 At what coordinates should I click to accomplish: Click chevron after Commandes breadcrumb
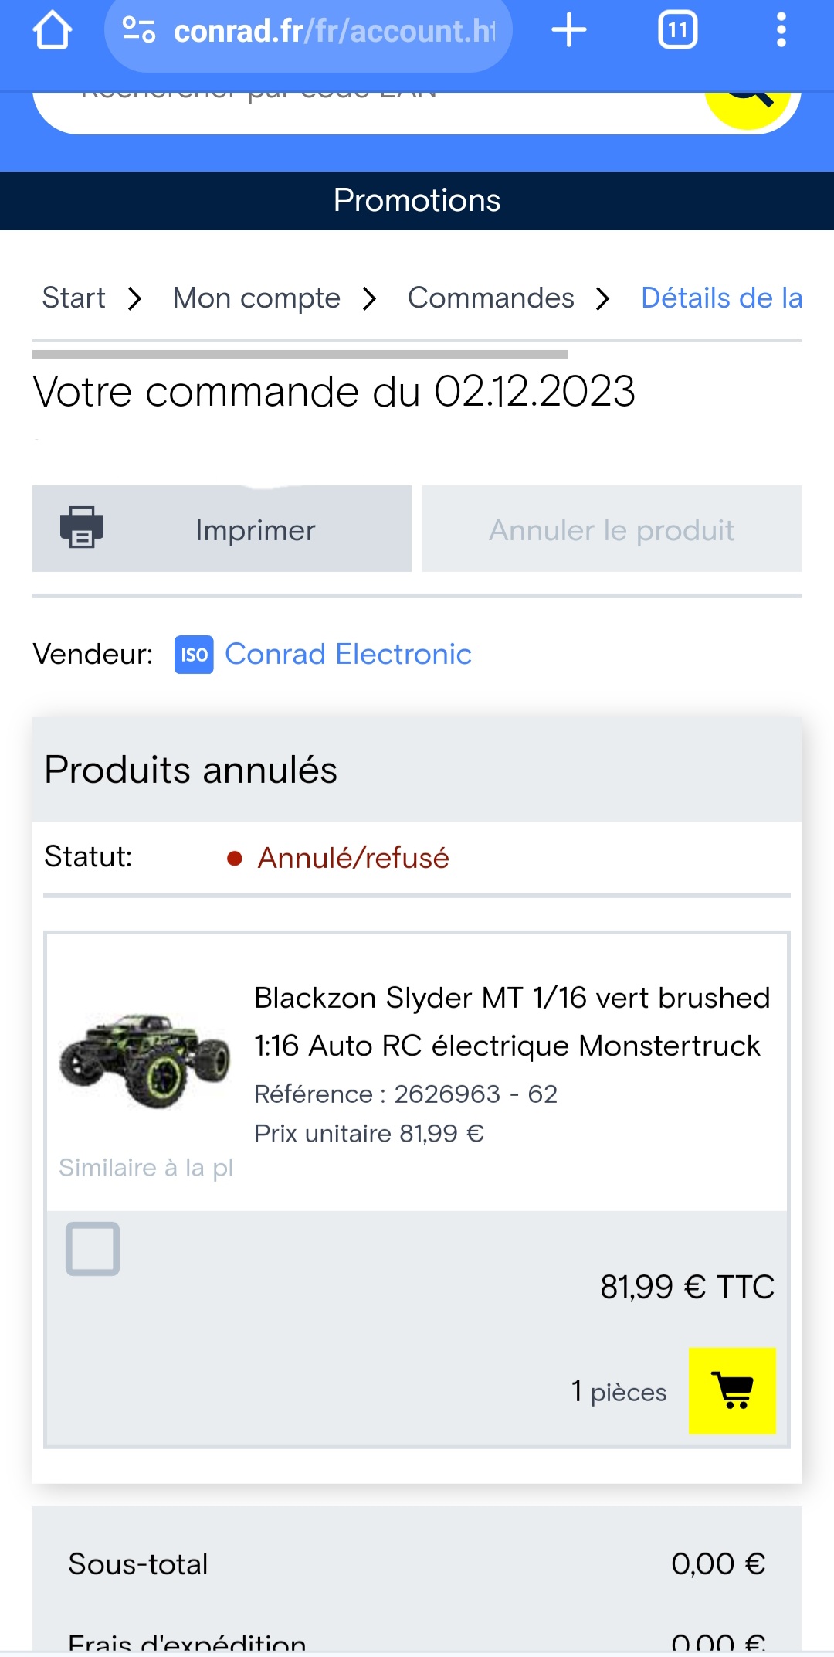(x=603, y=298)
